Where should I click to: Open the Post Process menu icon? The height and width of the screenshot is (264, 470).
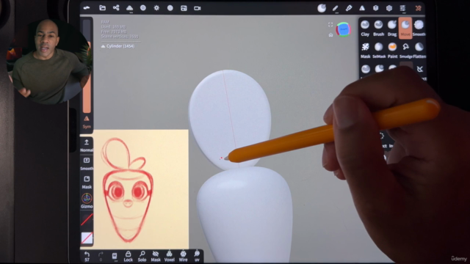170,8
